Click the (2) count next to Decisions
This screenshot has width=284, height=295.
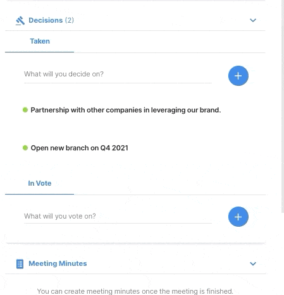(70, 20)
